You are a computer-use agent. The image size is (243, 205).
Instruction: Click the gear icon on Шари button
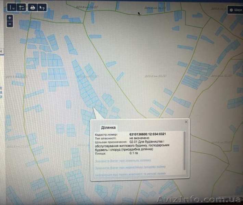pyautogui.click(x=231, y=10)
